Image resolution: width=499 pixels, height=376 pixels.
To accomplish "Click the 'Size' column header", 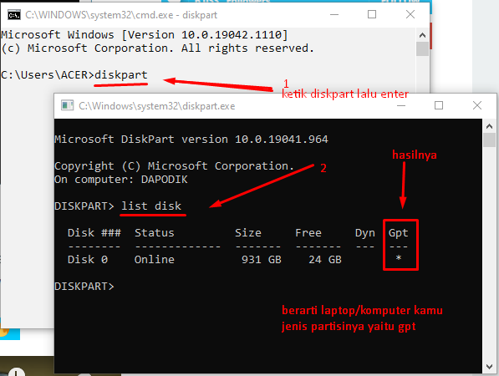I will 248,233.
